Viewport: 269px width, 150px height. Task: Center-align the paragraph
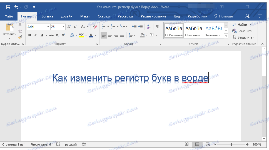point(110,35)
